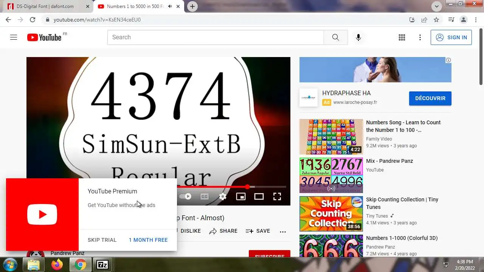The height and width of the screenshot is (272, 484).
Task: Open the YouTube apps grid
Action: click(x=402, y=37)
